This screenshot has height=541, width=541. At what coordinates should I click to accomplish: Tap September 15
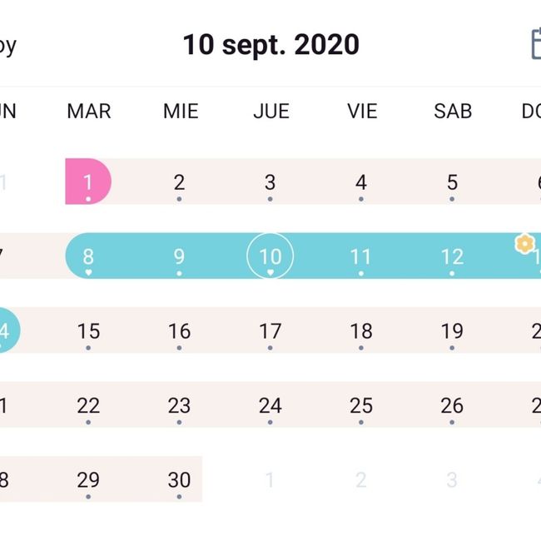point(88,331)
